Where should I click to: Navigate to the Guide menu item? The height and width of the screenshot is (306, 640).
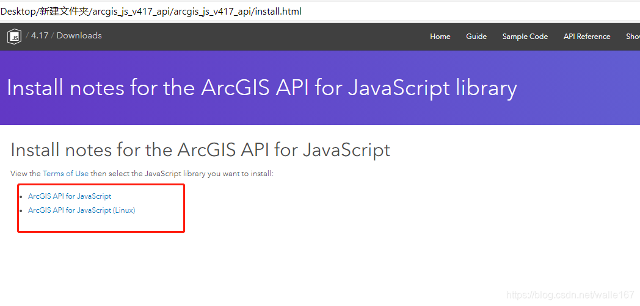[x=476, y=37]
